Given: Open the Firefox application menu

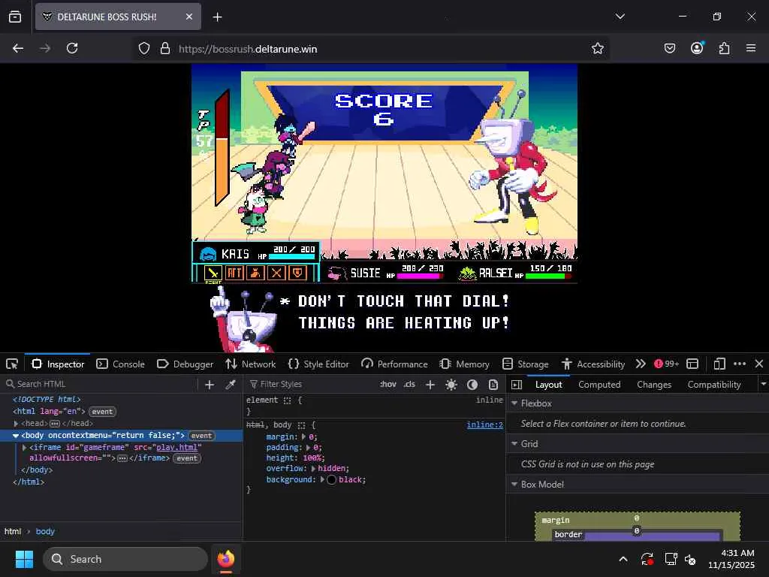Looking at the screenshot, I should (x=751, y=48).
